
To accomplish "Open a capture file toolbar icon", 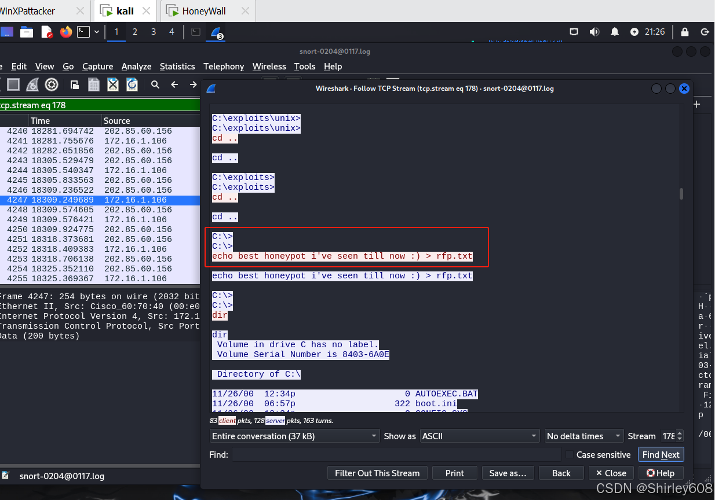I will (x=75, y=85).
